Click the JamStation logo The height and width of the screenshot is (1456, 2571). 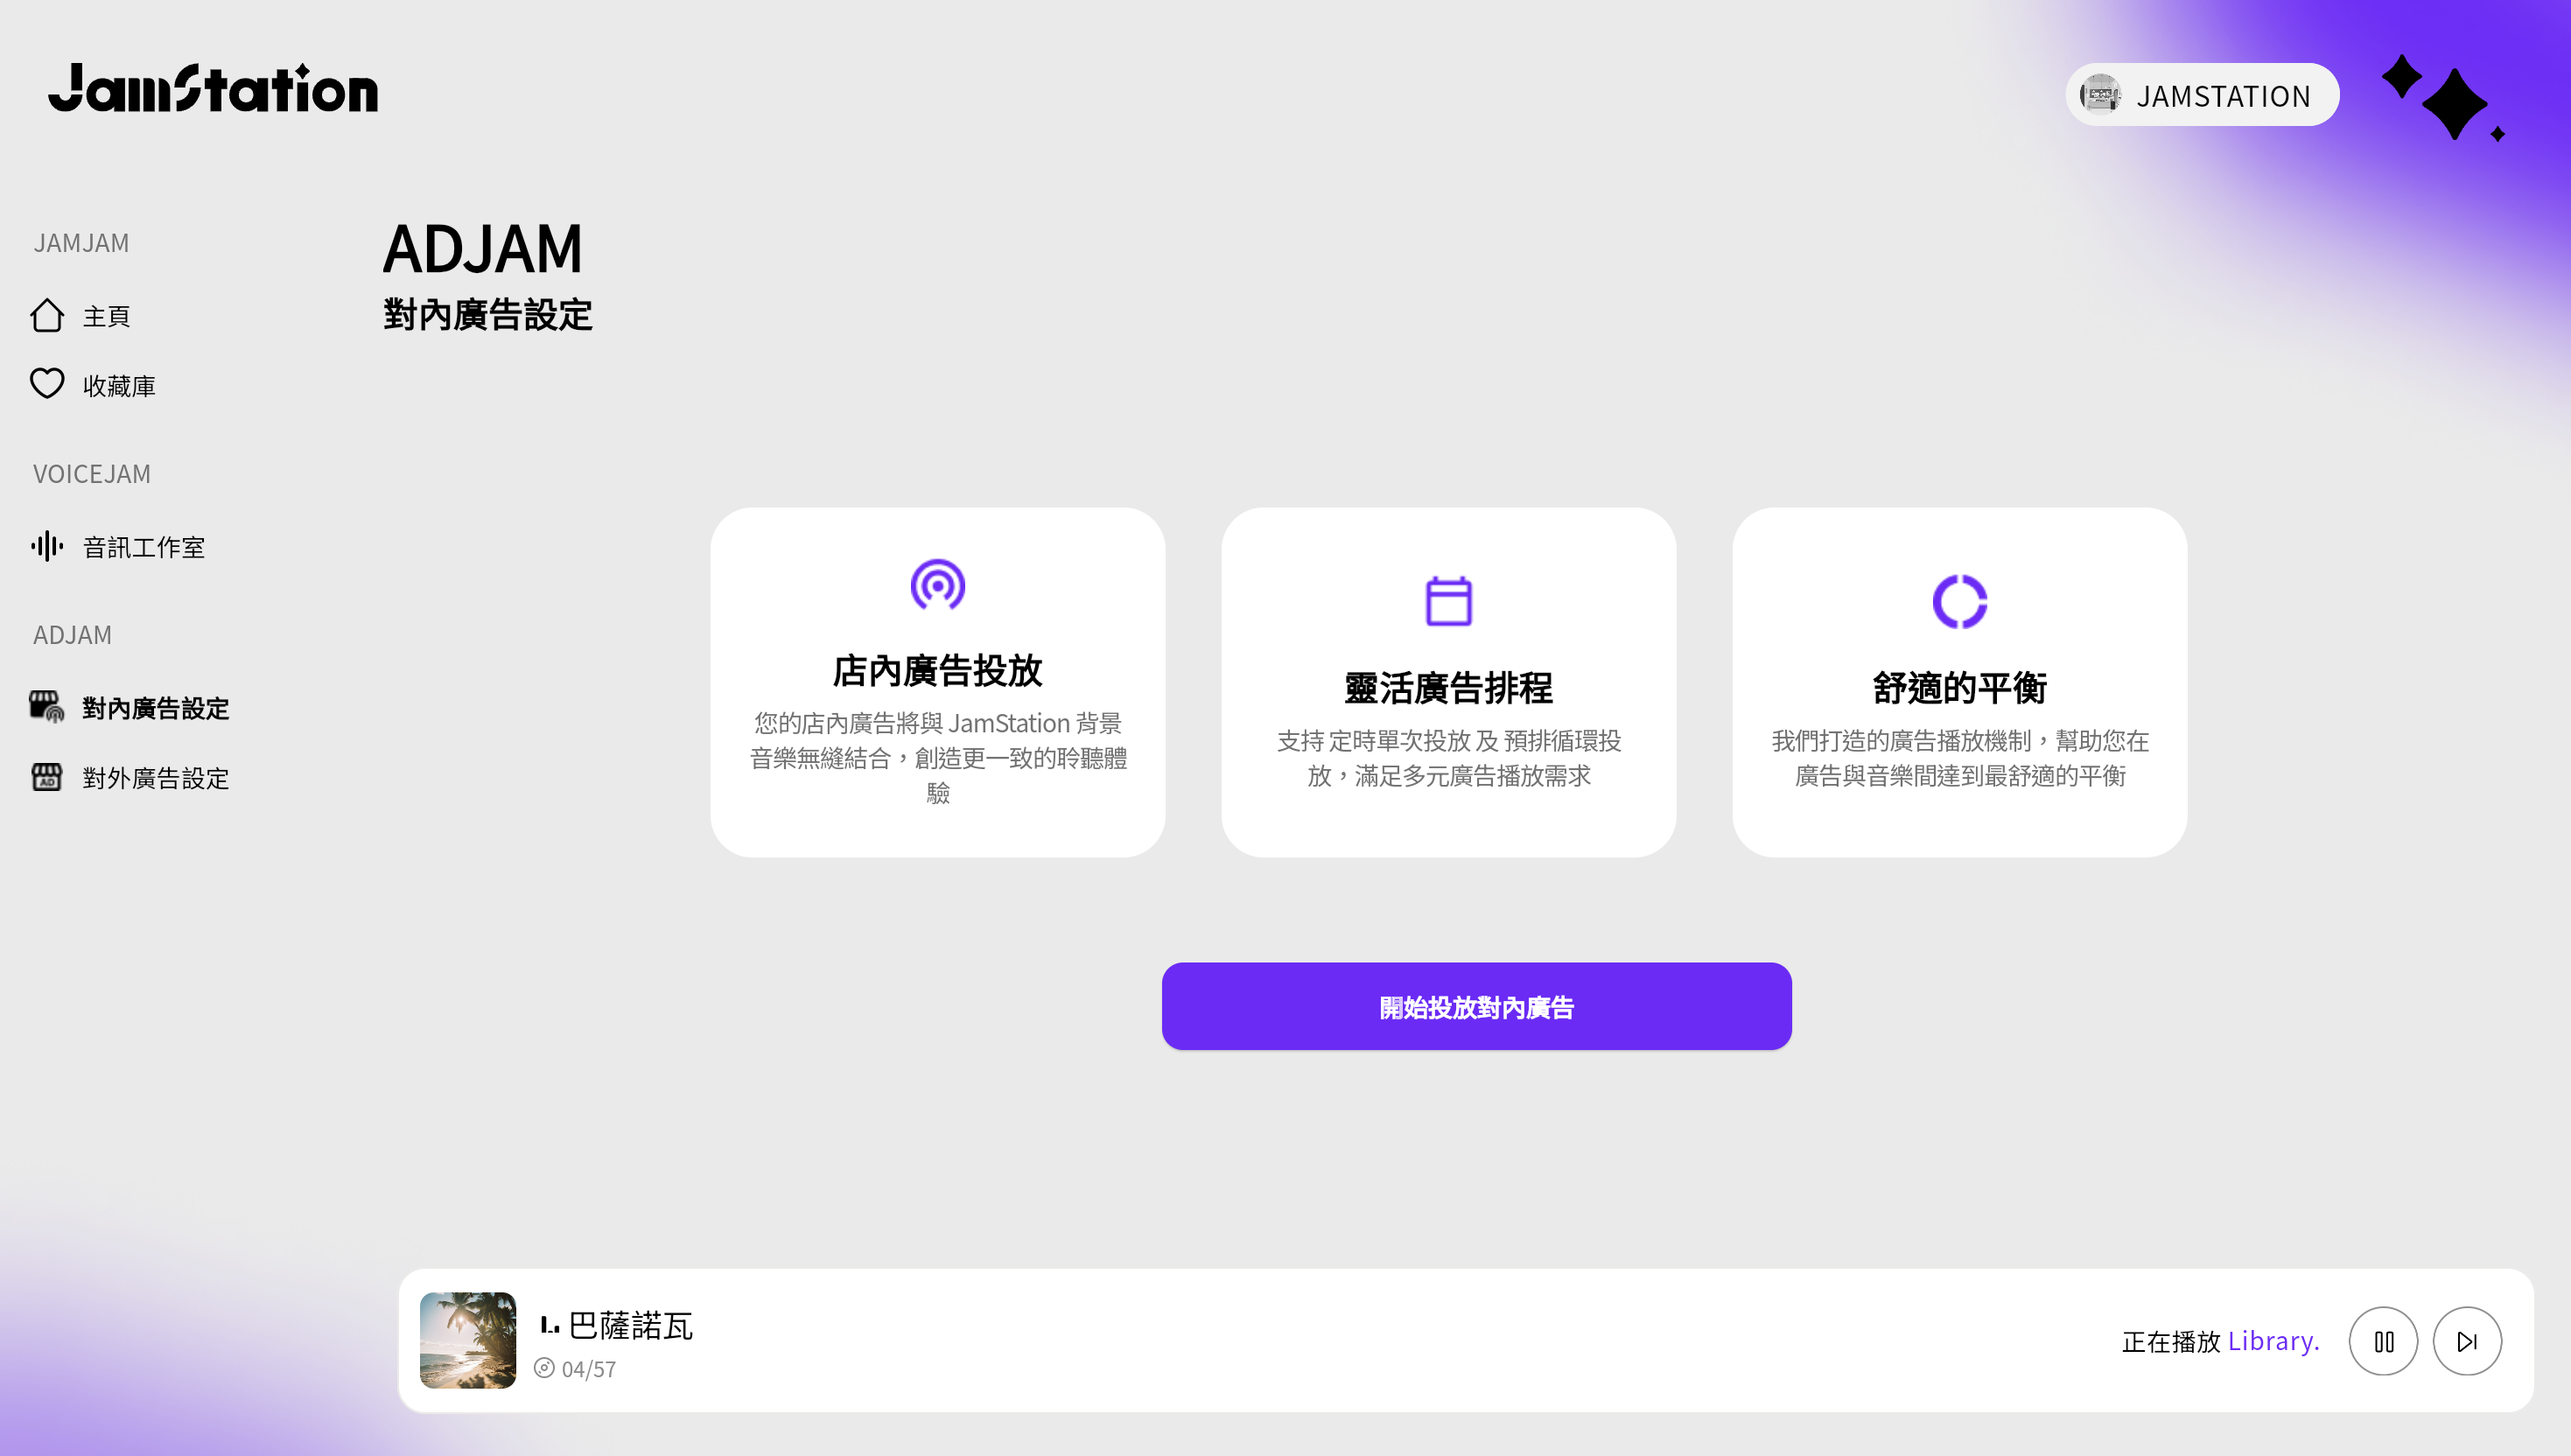(213, 89)
